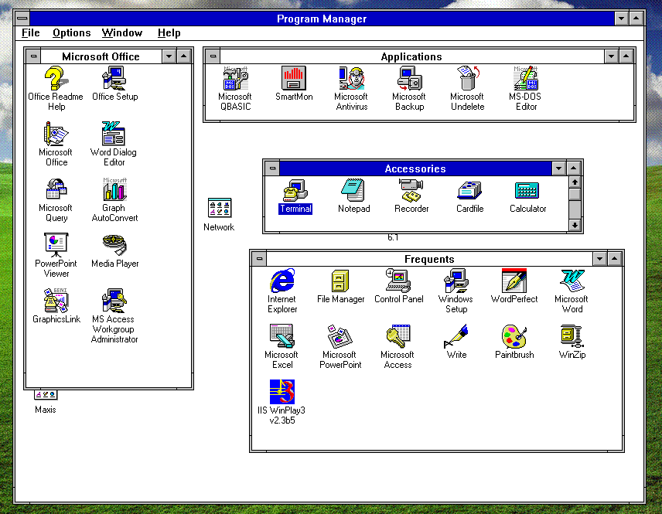
Task: Click the Frequents window title bar
Action: tap(429, 259)
